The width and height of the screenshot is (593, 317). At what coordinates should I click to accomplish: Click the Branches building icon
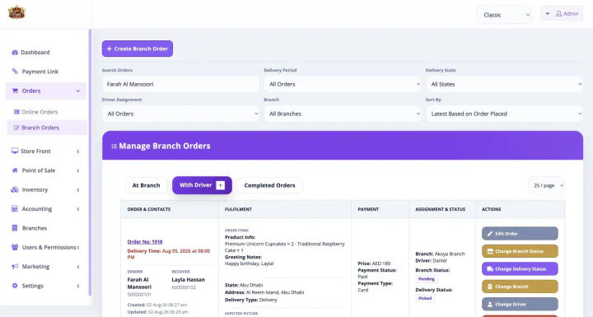[15, 228]
